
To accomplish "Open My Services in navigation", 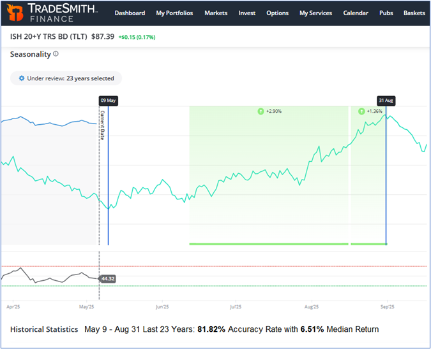I will 315,13.
